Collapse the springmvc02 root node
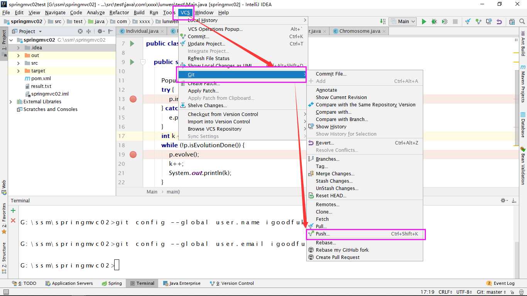 11,40
